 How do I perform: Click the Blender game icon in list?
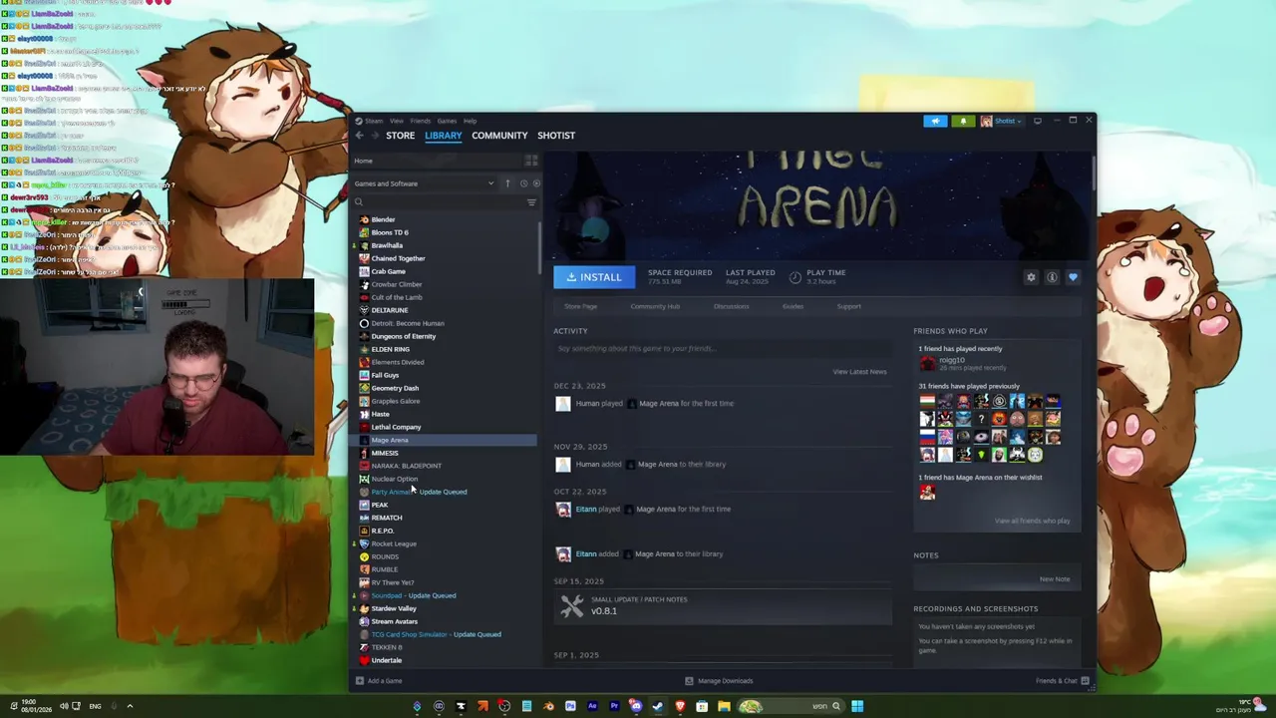pos(364,219)
